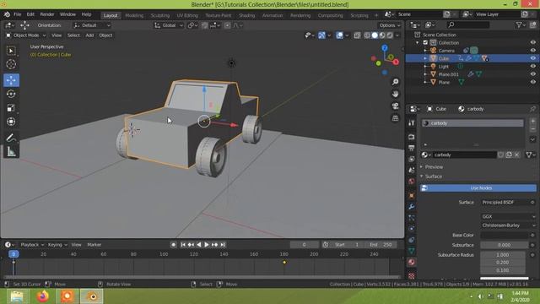Open World properties tab icon
540x304 pixels.
(412, 182)
